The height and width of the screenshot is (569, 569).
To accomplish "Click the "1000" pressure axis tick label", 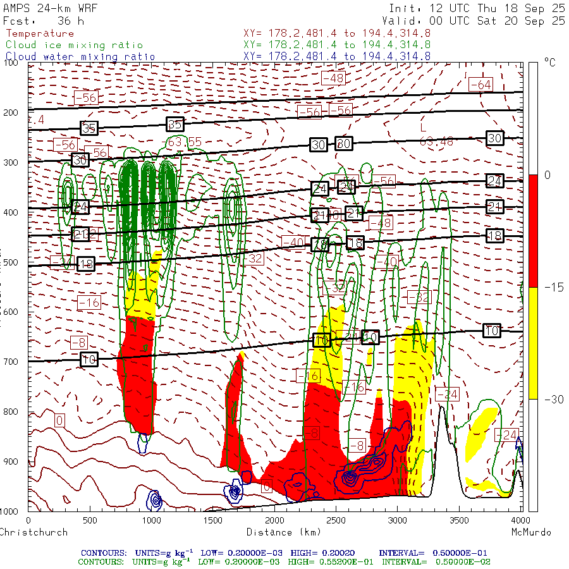I will 9,511.
